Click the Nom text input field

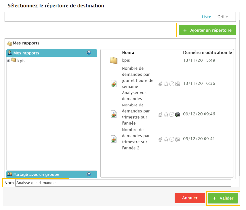click(123, 183)
